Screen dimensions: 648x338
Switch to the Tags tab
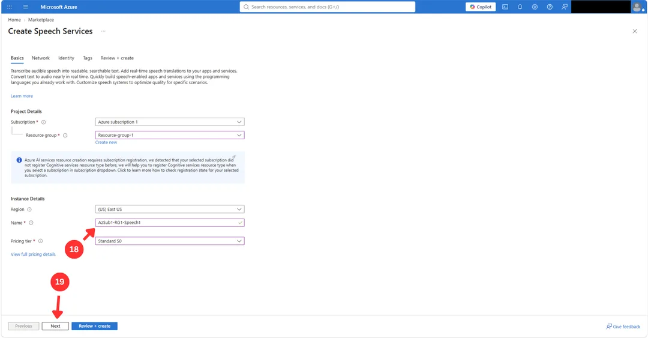point(88,58)
